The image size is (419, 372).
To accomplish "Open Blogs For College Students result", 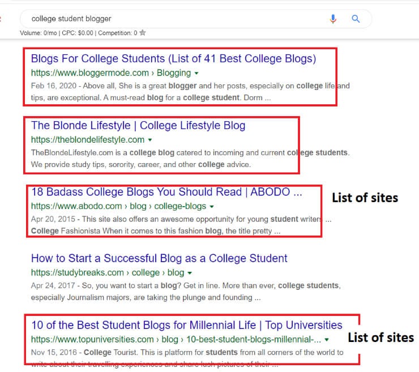I will 173,58.
